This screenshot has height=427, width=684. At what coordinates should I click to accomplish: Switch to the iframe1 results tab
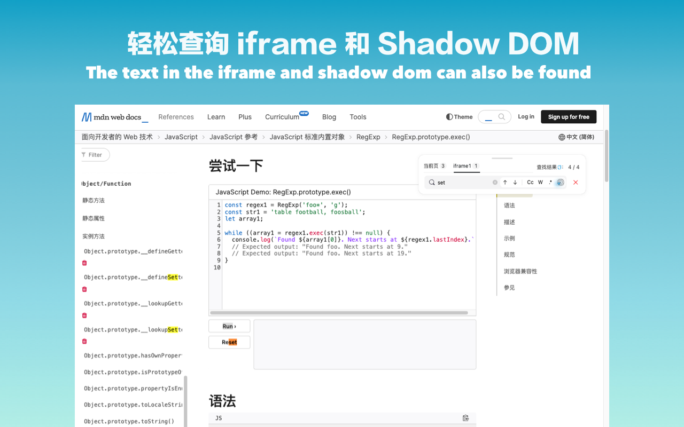coord(466,166)
